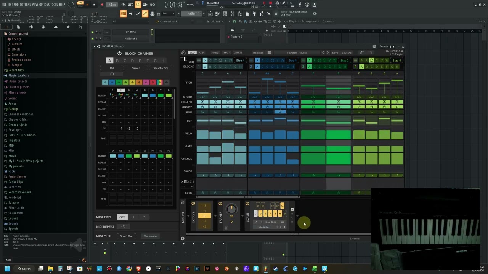Open the Shuffle 0% selector
This screenshot has width=488, height=274.
(x=161, y=68)
